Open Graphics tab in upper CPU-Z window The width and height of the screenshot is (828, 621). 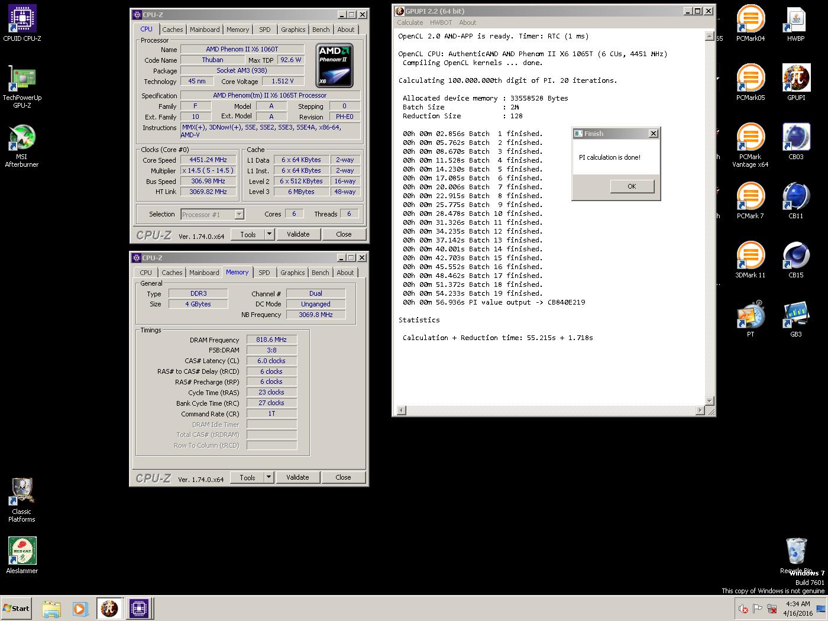click(293, 30)
